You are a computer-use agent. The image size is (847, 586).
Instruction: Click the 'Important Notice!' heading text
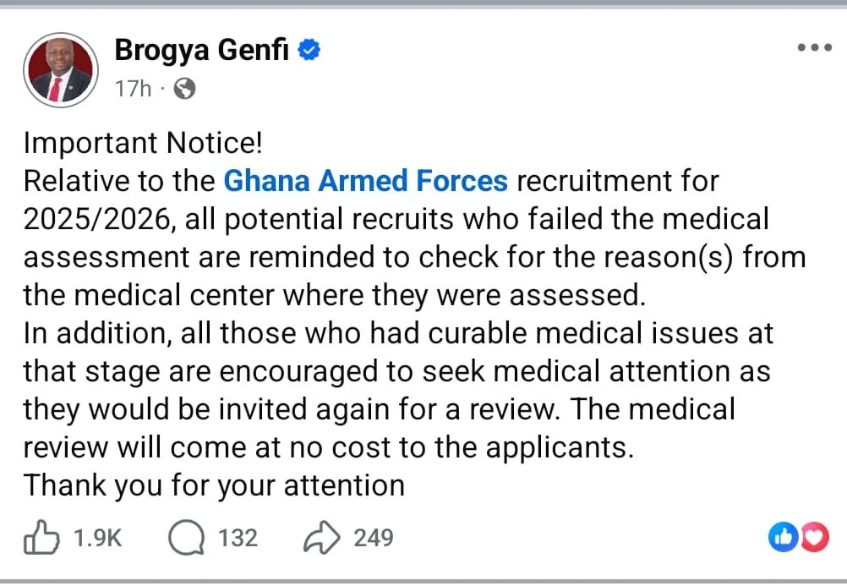(143, 143)
